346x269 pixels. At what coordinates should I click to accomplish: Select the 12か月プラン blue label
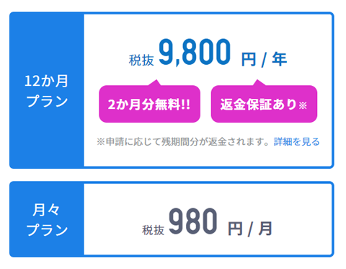pos(47,90)
